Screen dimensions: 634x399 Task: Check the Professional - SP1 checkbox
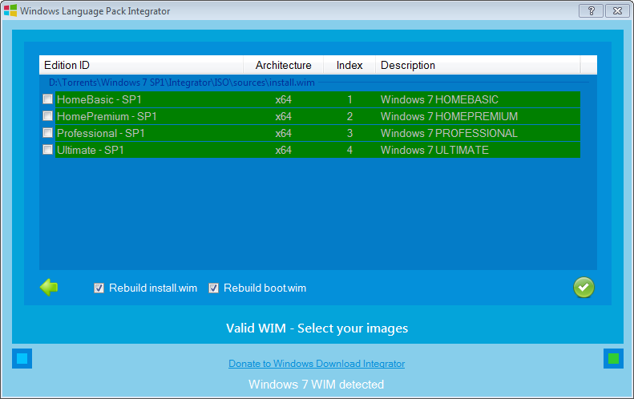[48, 133]
